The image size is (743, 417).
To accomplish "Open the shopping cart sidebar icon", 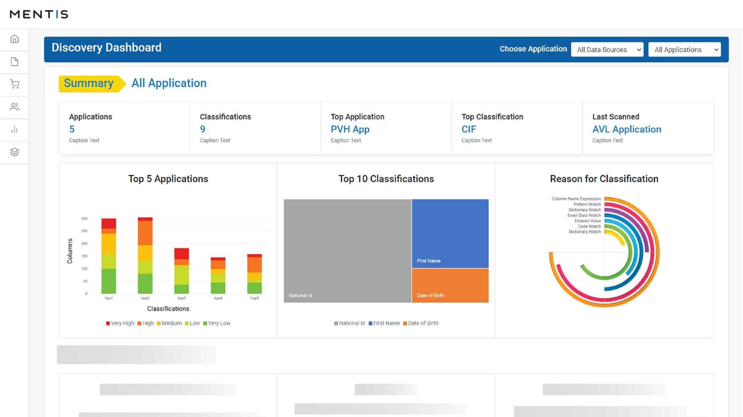I will [x=14, y=84].
